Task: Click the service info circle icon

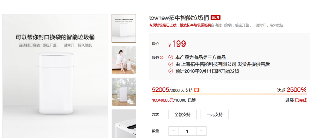Action: click(162, 58)
